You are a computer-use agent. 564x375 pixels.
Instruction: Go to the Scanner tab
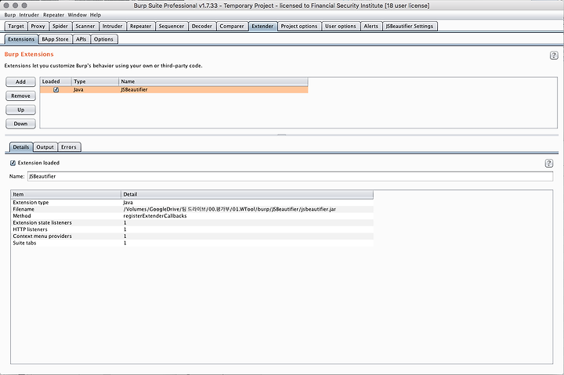(x=85, y=27)
